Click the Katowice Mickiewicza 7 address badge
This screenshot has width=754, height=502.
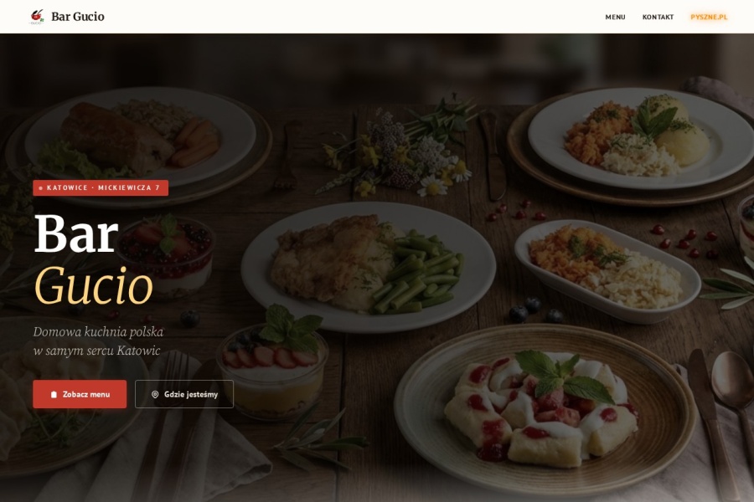(x=101, y=187)
